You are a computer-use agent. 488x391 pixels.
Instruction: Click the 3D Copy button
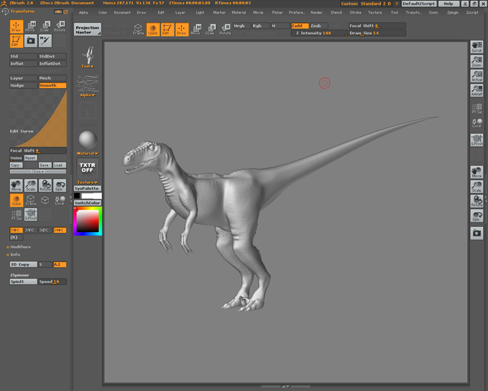pyautogui.click(x=23, y=265)
